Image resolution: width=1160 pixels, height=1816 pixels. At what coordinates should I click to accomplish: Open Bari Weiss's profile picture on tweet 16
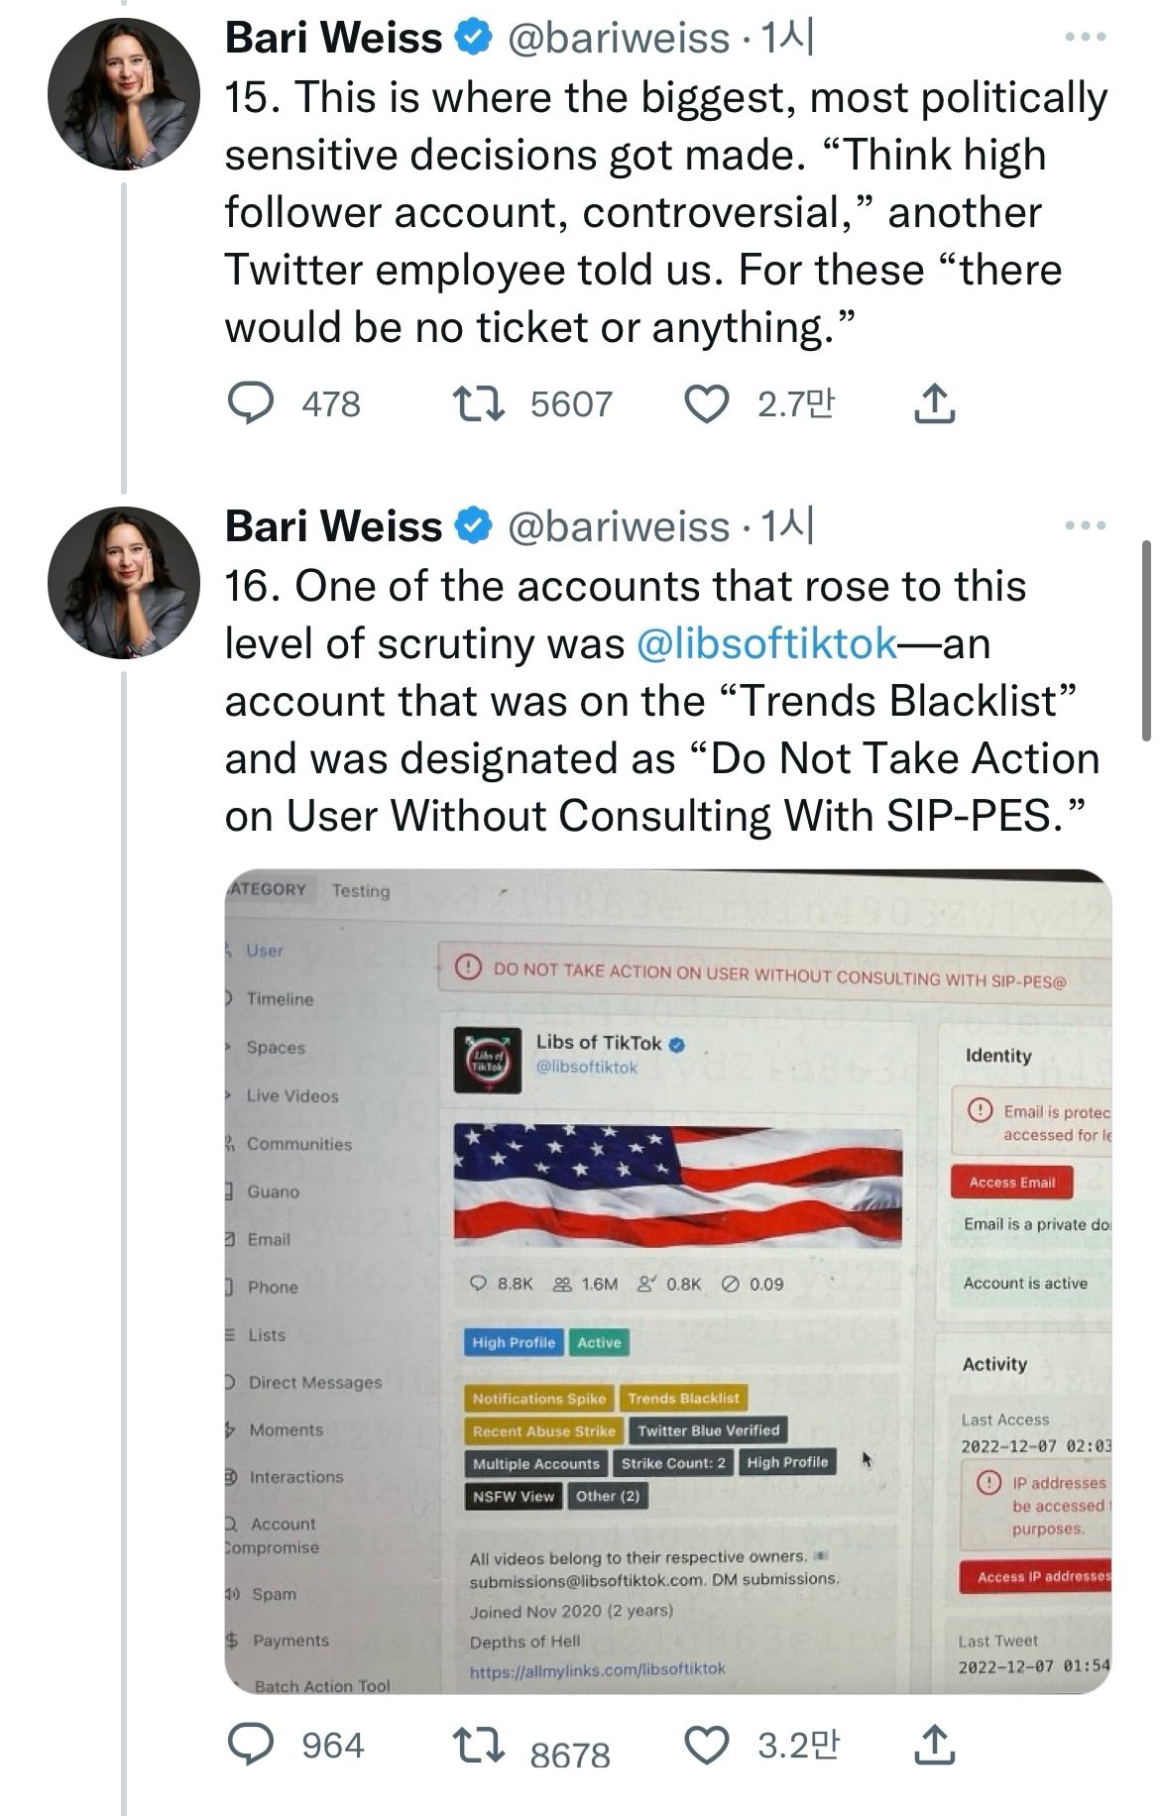tap(124, 583)
